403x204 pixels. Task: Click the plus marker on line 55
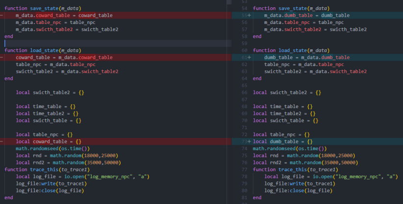pyautogui.click(x=249, y=16)
